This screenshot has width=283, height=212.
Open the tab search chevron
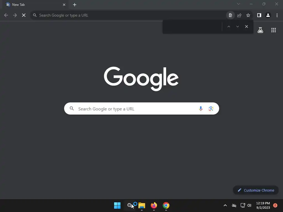click(239, 4)
